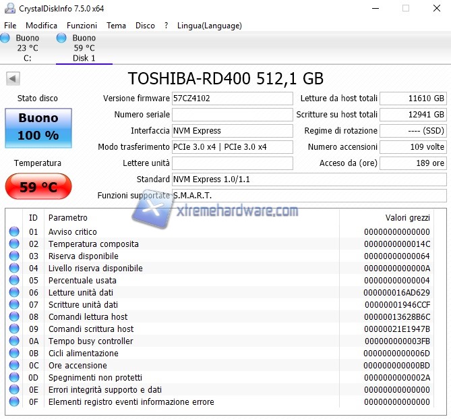This screenshot has width=451, height=419.
Task: Click status orb beside Cicli alimentazione
Action: tap(14, 354)
